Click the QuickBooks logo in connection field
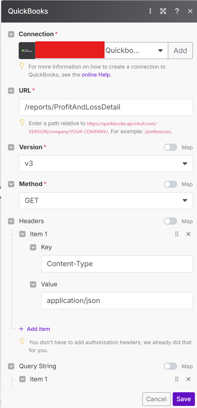Image resolution: width=197 pixels, height=408 pixels. click(27, 50)
